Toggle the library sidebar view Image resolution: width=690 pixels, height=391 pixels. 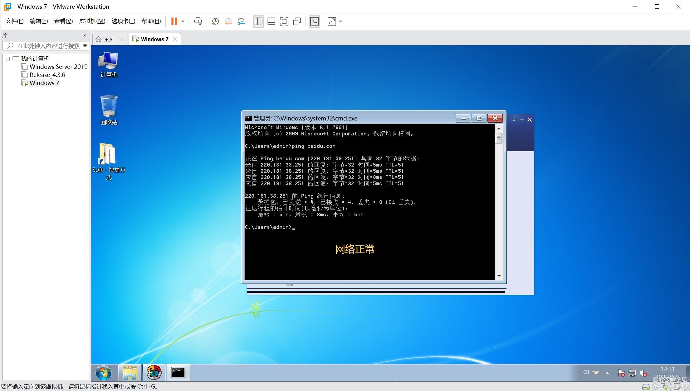pos(258,21)
